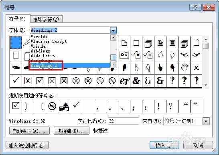This screenshot has height=155, width=219.
Task: Select the thin circled X symbol
Action: (x=76, y=81)
